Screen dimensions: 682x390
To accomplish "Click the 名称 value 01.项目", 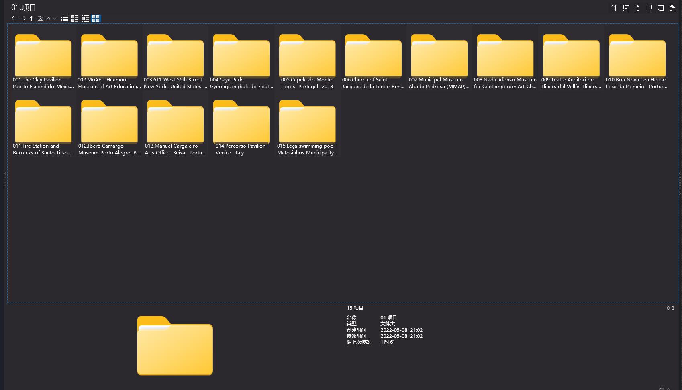I will [x=388, y=318].
